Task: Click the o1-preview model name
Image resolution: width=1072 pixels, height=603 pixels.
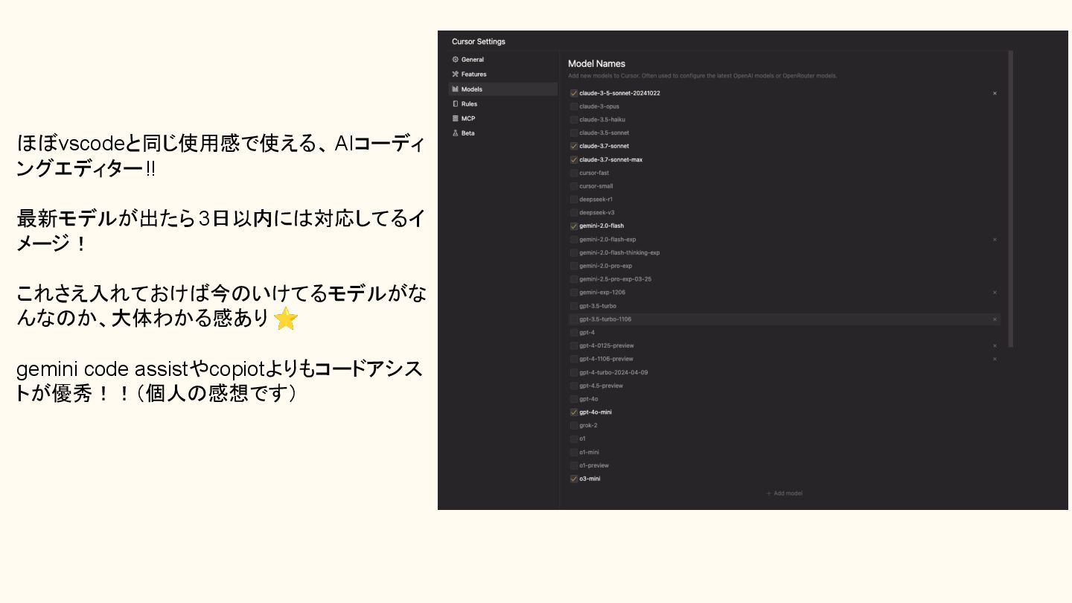Action: click(x=594, y=466)
